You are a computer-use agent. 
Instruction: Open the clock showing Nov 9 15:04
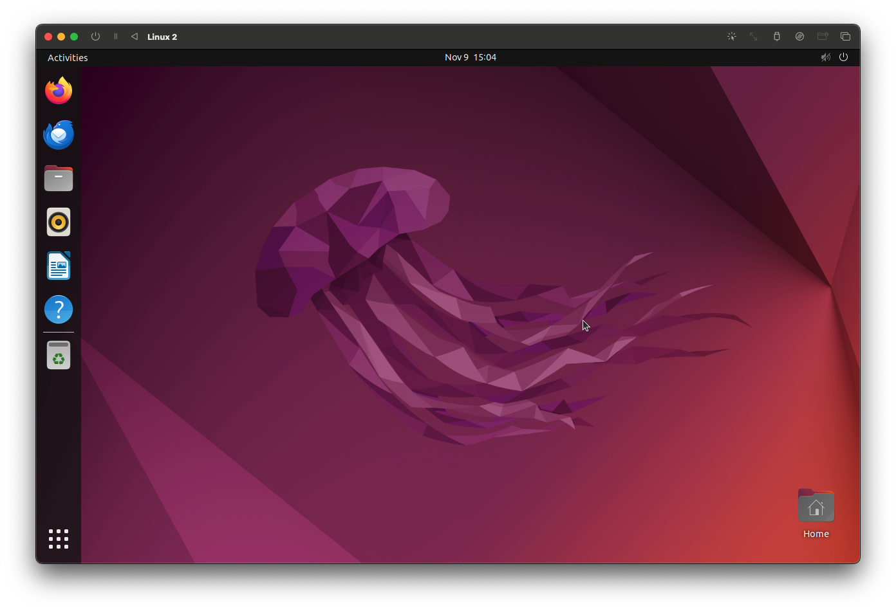tap(471, 57)
